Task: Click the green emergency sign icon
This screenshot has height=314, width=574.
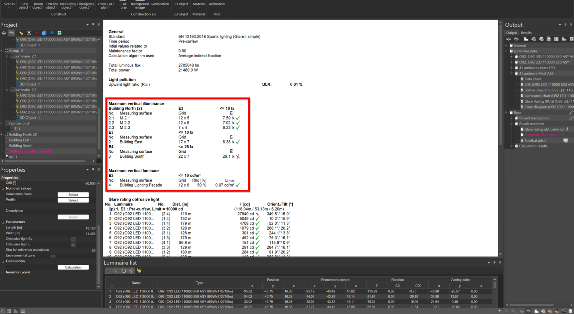Action: click(x=59, y=33)
